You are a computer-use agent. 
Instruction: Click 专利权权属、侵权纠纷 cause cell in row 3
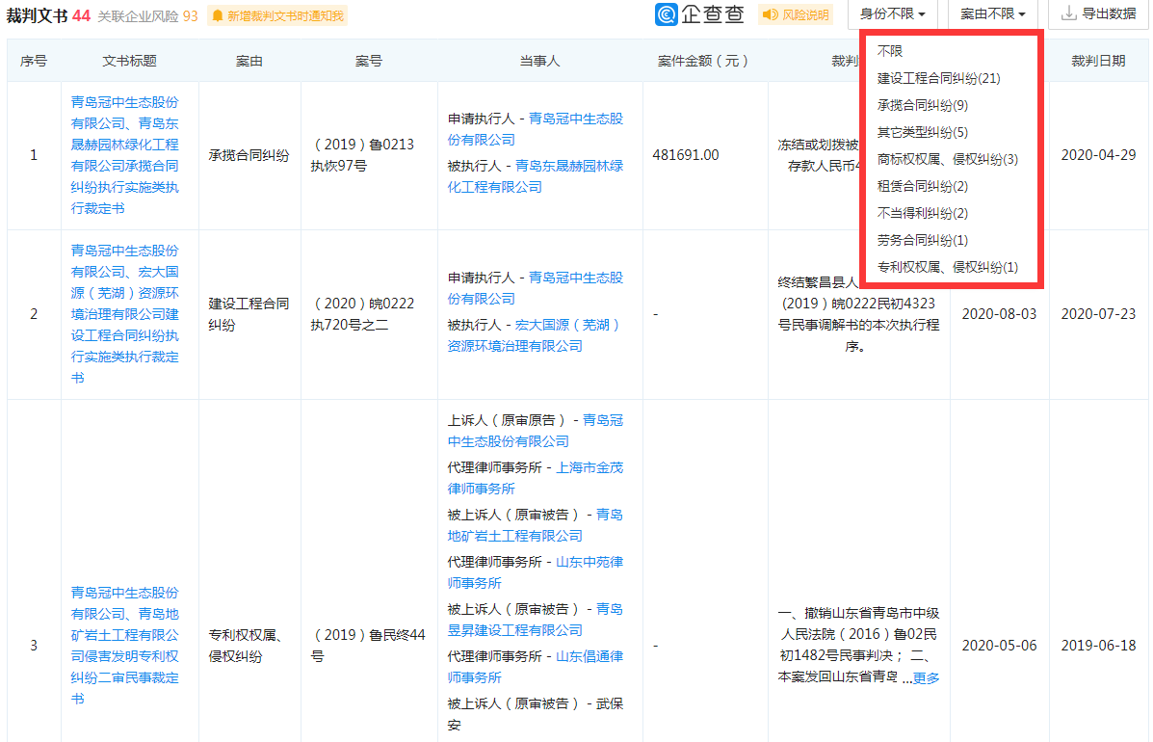pyautogui.click(x=246, y=646)
